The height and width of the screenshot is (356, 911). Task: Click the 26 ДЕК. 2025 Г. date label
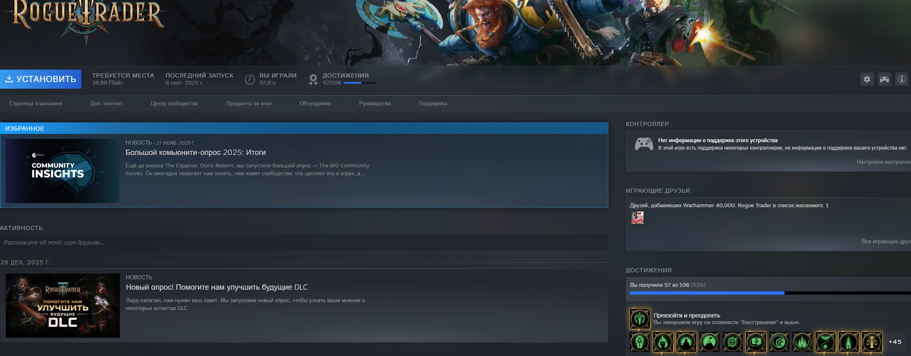click(x=26, y=262)
